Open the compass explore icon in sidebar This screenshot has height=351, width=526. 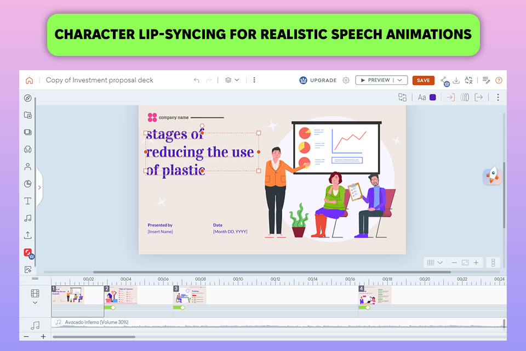click(x=28, y=98)
